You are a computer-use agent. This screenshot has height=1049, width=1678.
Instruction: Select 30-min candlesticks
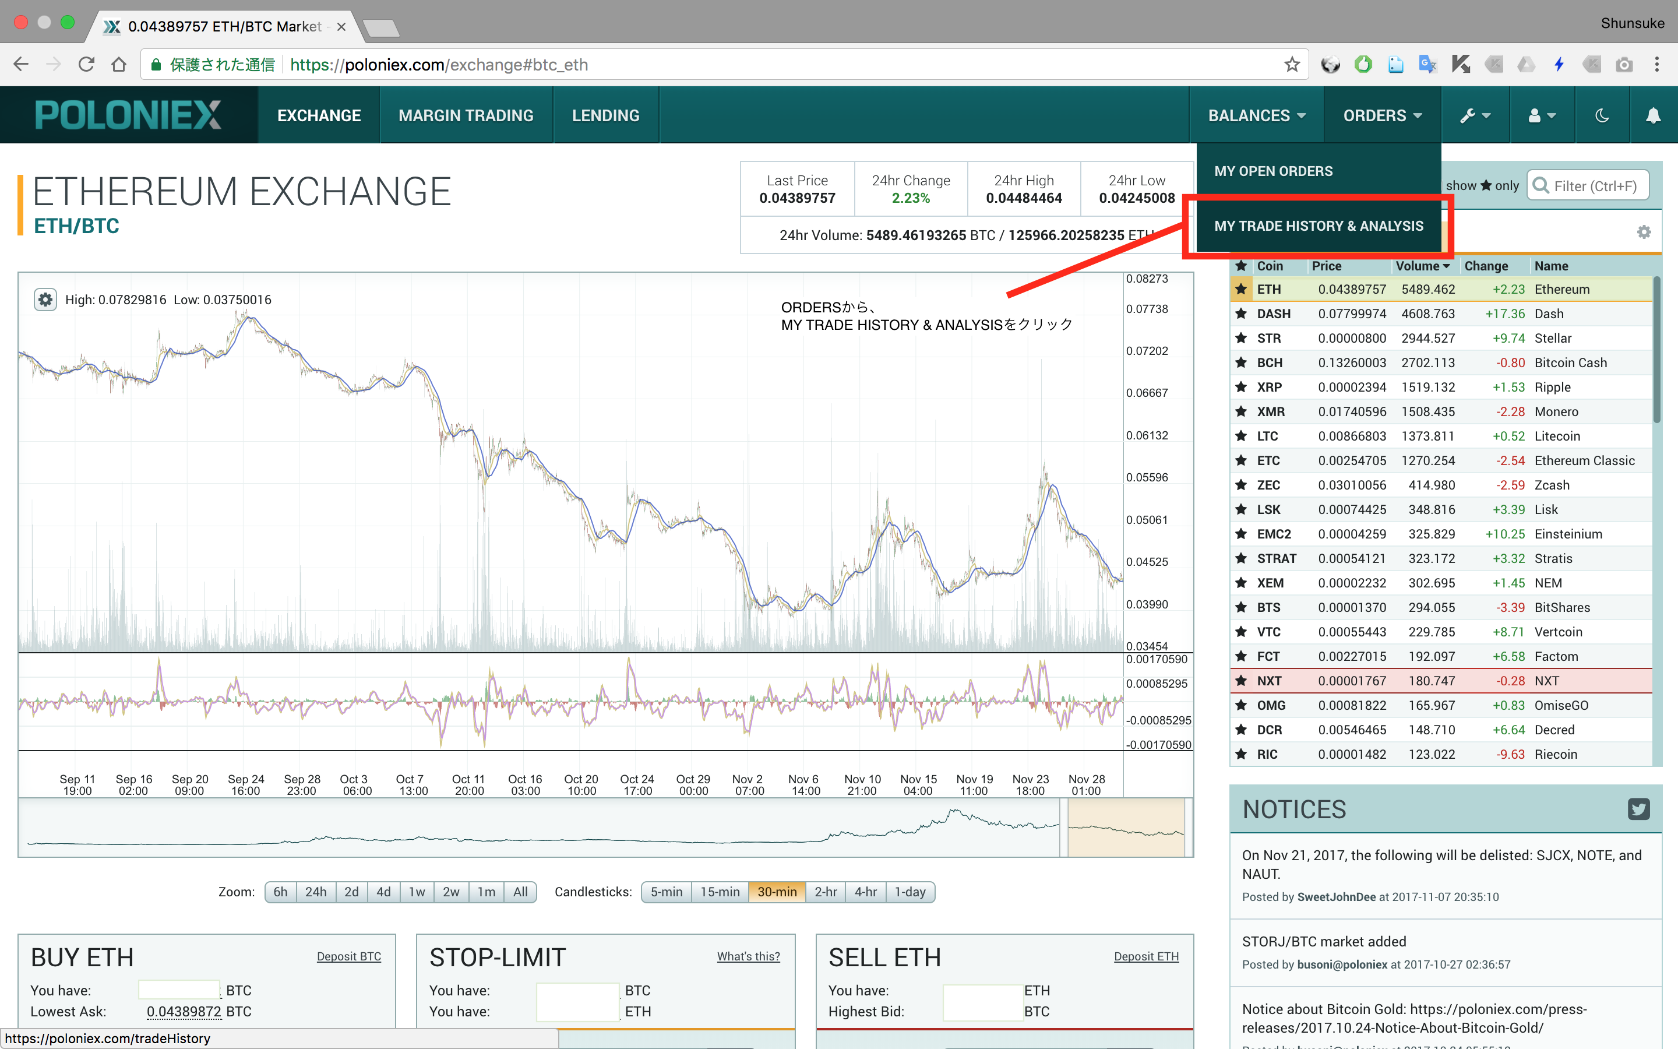click(x=777, y=892)
